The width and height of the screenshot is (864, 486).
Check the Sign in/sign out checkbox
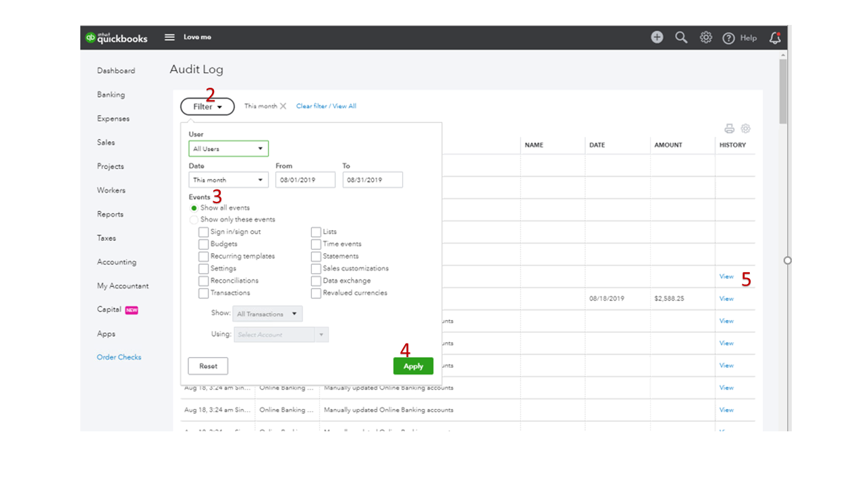pyautogui.click(x=203, y=232)
